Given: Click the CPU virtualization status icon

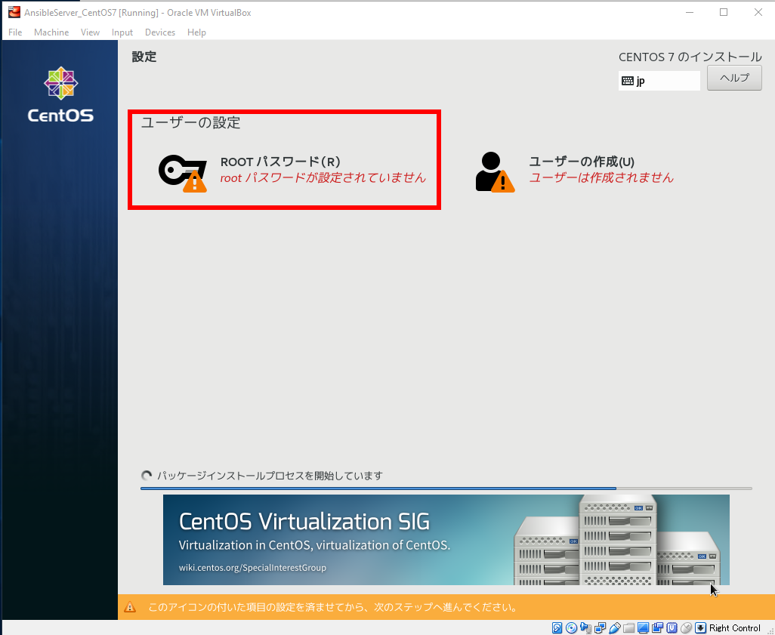Looking at the screenshot, I should 672,627.
